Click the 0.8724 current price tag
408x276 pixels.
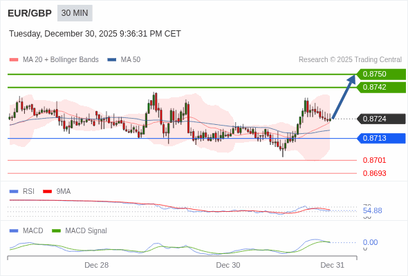[x=381, y=119]
